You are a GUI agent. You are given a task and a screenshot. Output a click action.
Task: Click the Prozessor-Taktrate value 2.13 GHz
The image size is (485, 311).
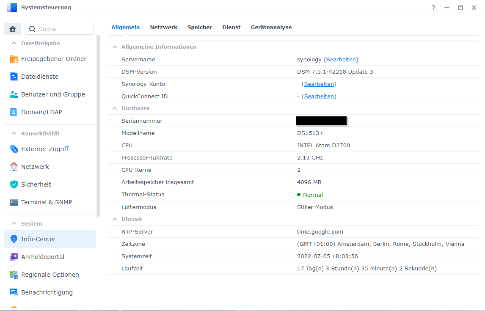(310, 158)
